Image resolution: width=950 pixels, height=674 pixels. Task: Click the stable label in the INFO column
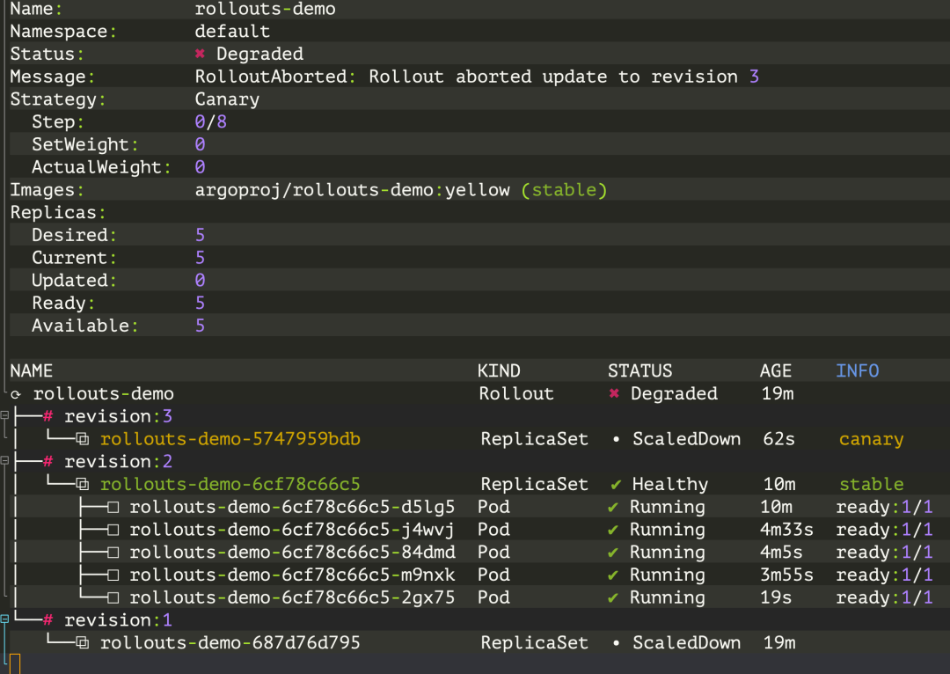[x=871, y=484]
